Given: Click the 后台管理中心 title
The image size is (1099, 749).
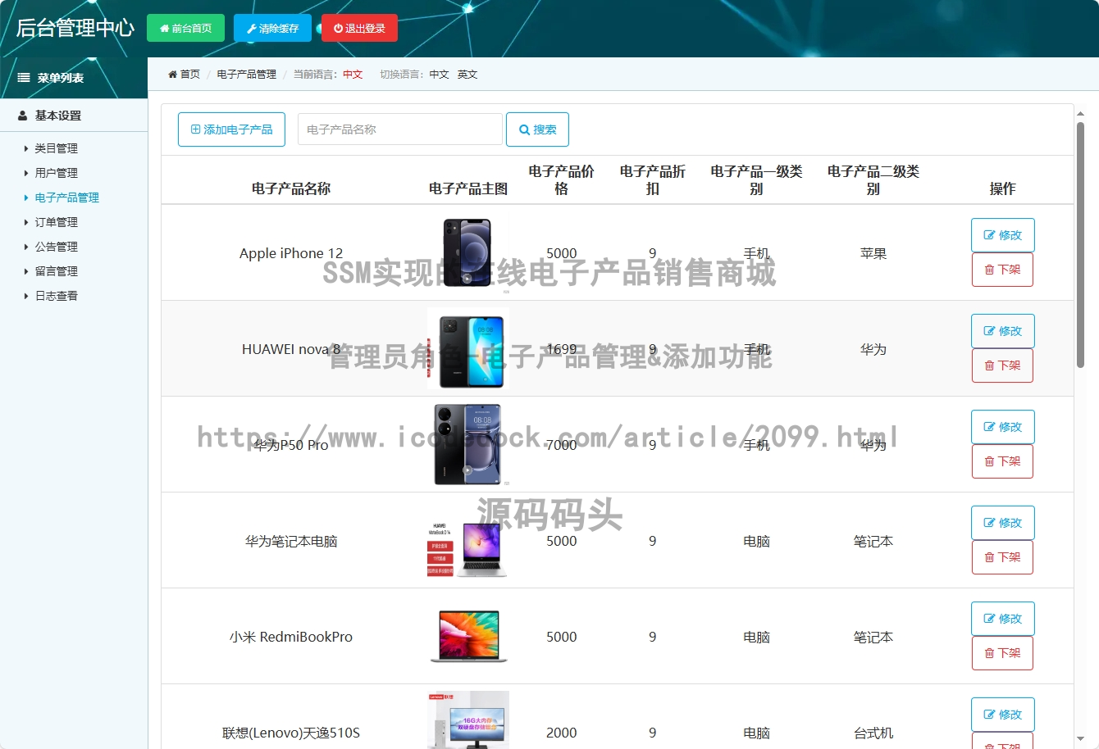Looking at the screenshot, I should pos(75,28).
